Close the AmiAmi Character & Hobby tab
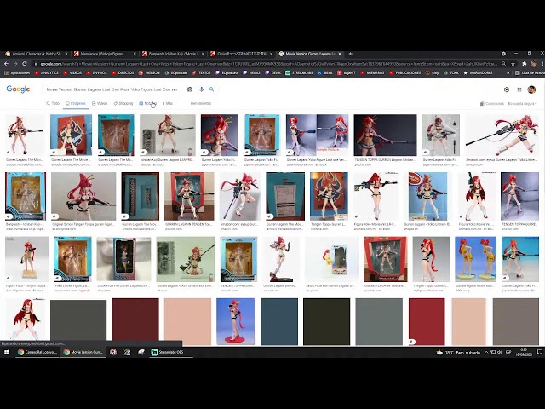Viewport: 545px width, 409px height. 66,54
